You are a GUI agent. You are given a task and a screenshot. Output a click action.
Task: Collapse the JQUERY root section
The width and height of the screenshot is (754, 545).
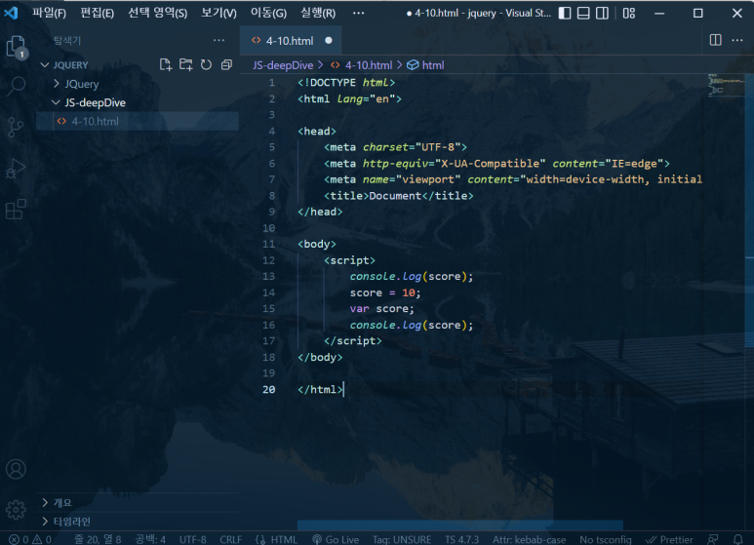pos(45,65)
